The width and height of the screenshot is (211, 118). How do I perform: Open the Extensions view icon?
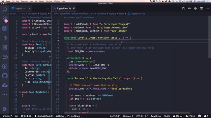pyautogui.click(x=5, y=48)
